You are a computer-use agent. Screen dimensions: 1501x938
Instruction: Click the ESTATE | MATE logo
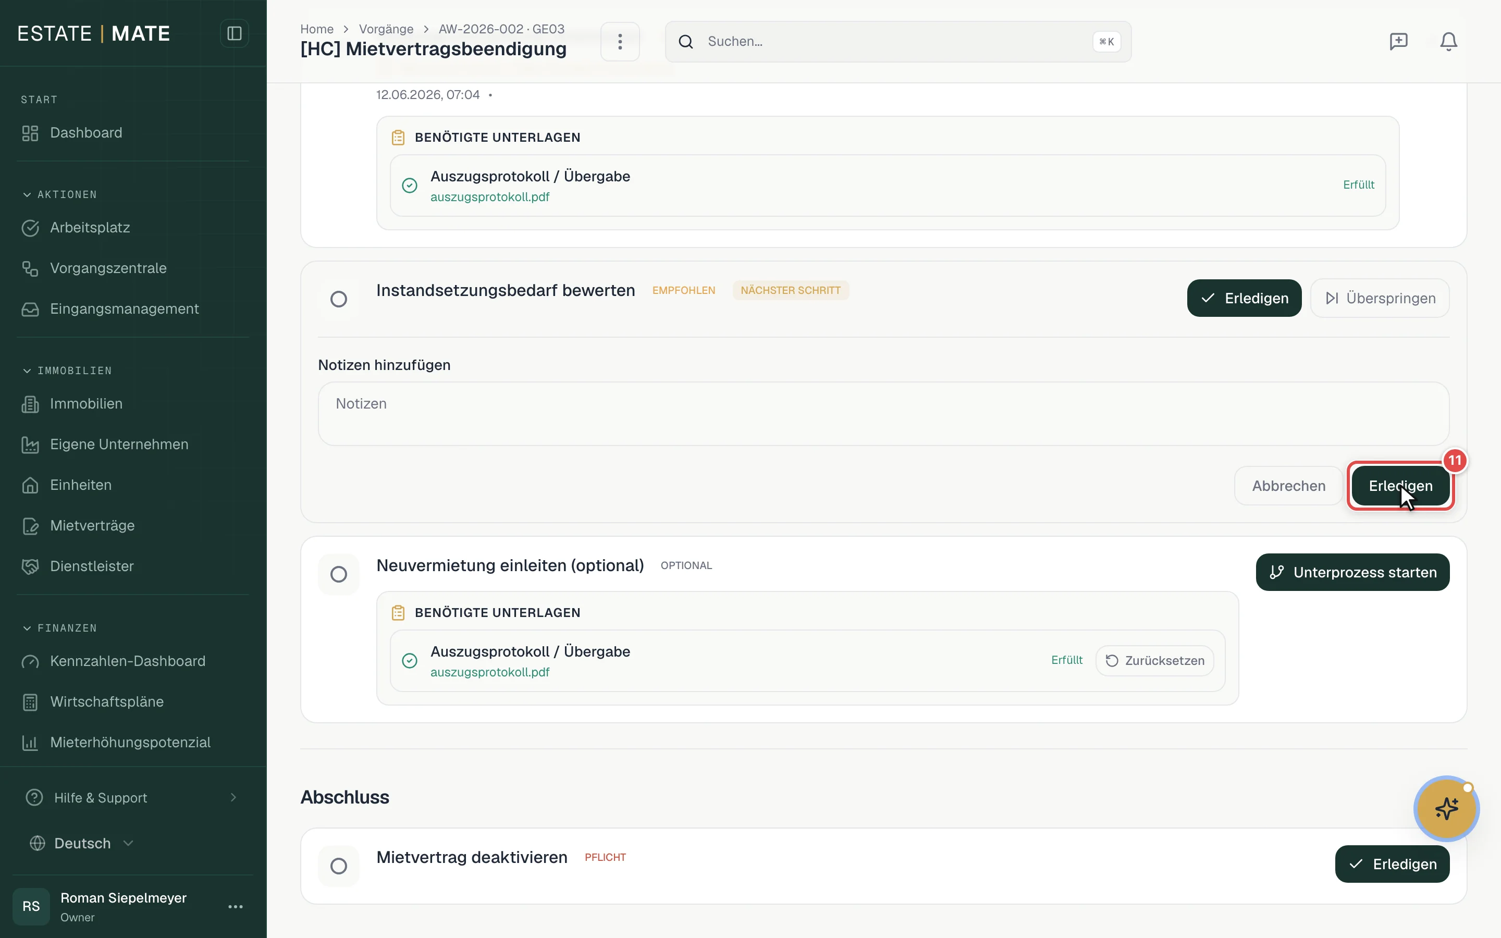click(x=94, y=33)
